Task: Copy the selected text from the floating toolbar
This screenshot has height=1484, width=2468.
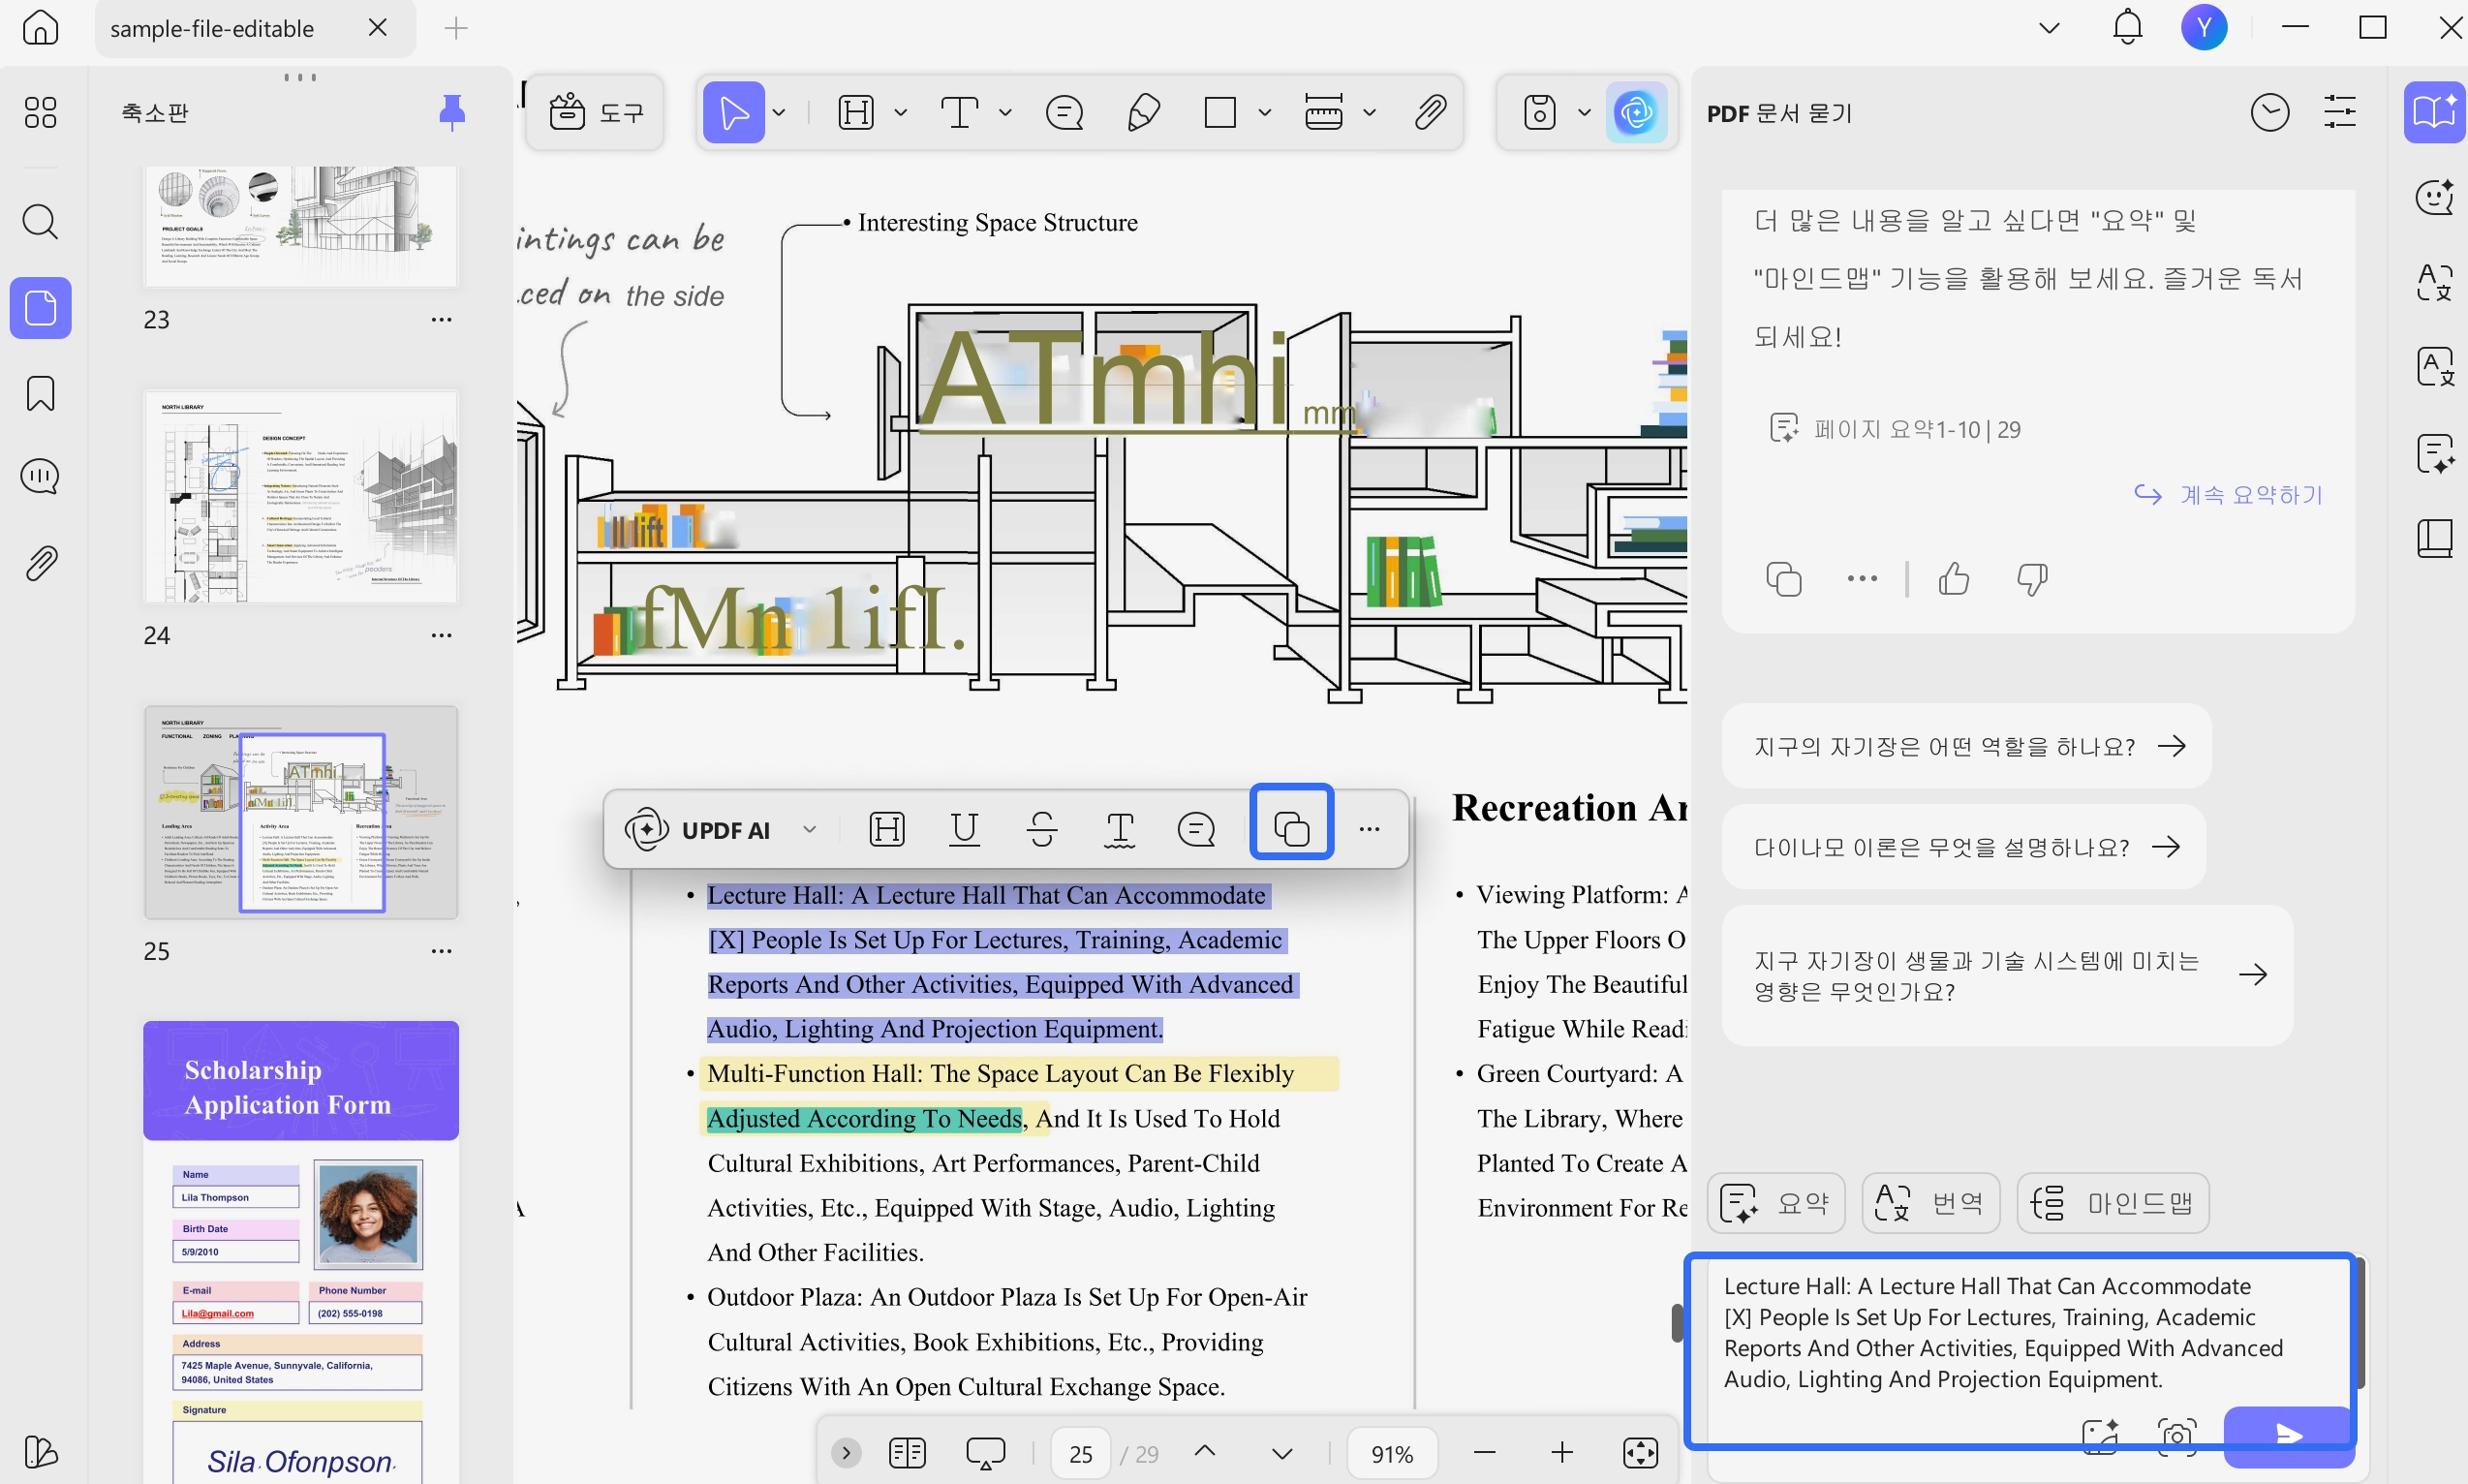Action: [x=1291, y=829]
